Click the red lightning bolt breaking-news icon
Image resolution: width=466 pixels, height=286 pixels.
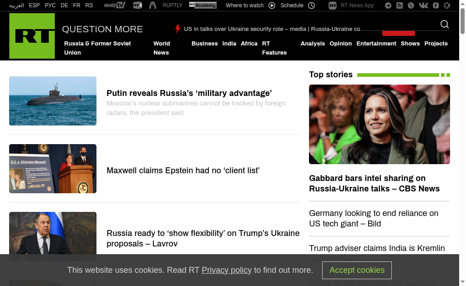[178, 29]
